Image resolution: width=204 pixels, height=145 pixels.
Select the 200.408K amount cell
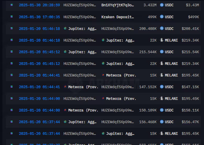[148, 29]
